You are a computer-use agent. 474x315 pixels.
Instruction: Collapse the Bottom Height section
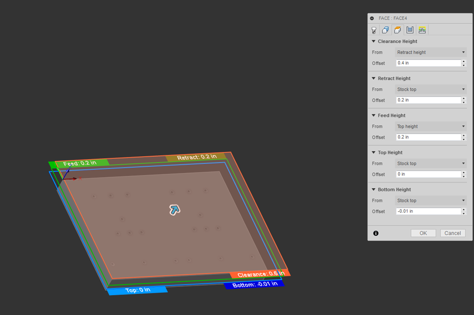374,190
